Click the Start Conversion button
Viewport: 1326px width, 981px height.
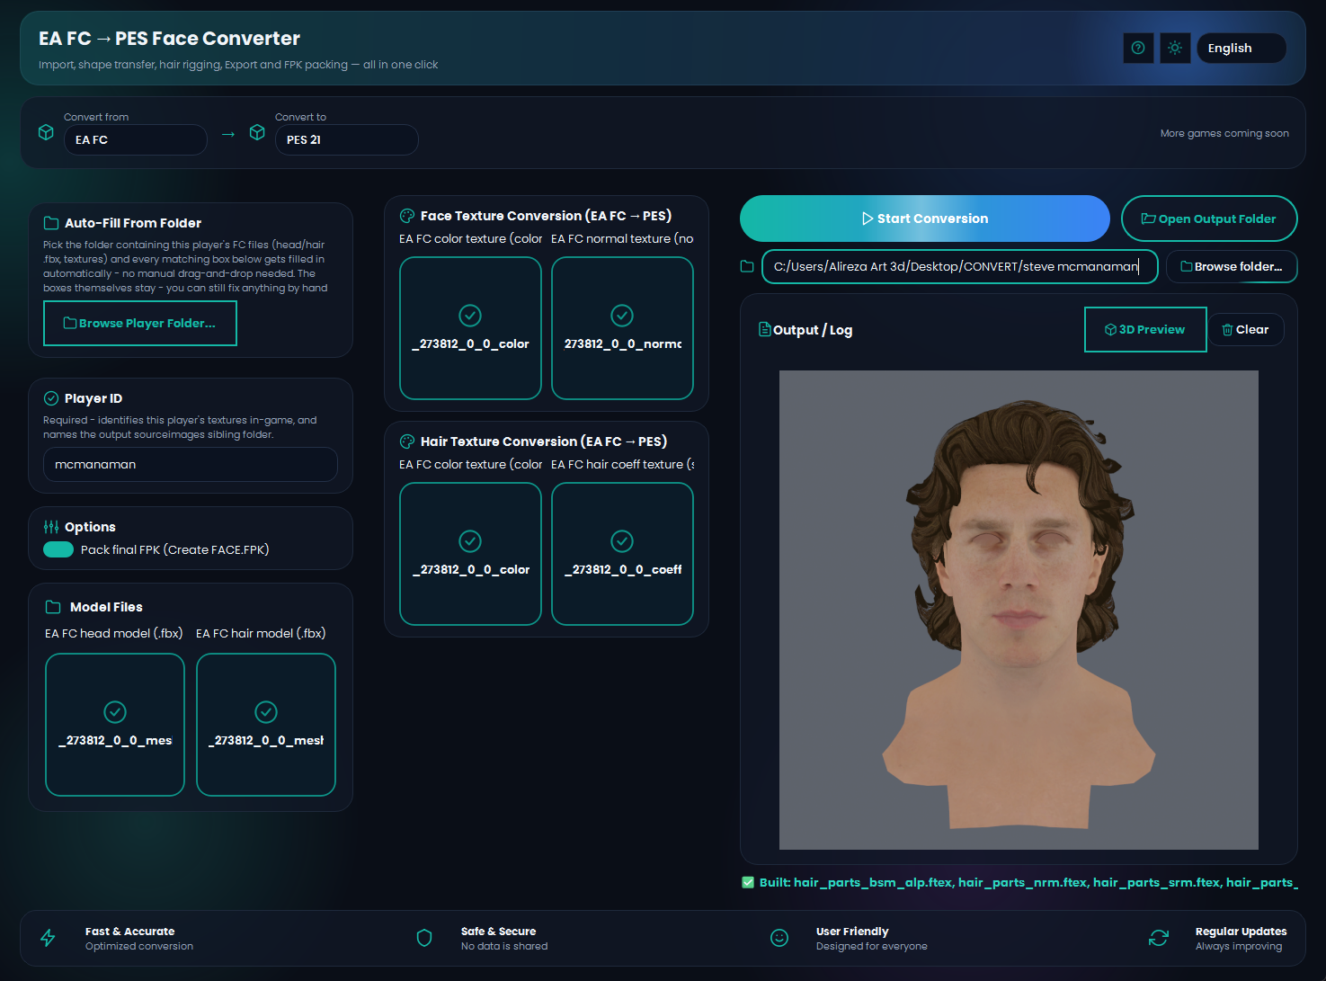[925, 218]
